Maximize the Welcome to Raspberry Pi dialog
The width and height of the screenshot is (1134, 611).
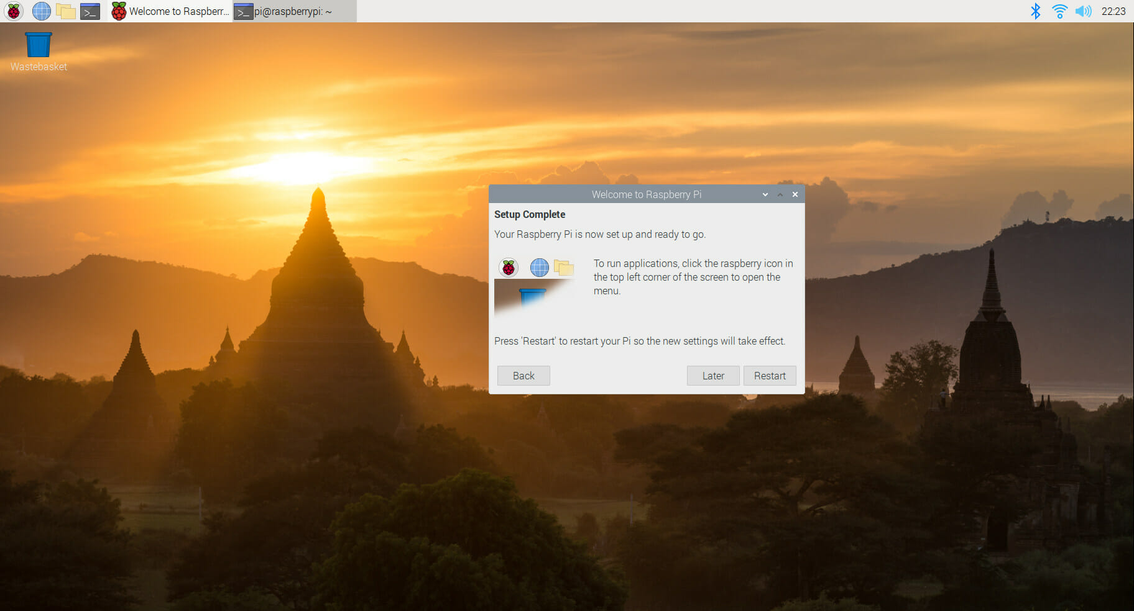point(780,194)
